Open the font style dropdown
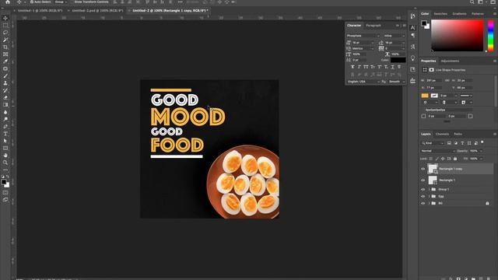Screen dimensions: 498x280 (394, 36)
